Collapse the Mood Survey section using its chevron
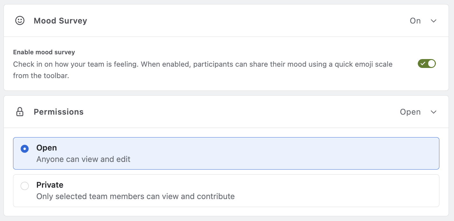The height and width of the screenshot is (221, 454). pyautogui.click(x=433, y=21)
